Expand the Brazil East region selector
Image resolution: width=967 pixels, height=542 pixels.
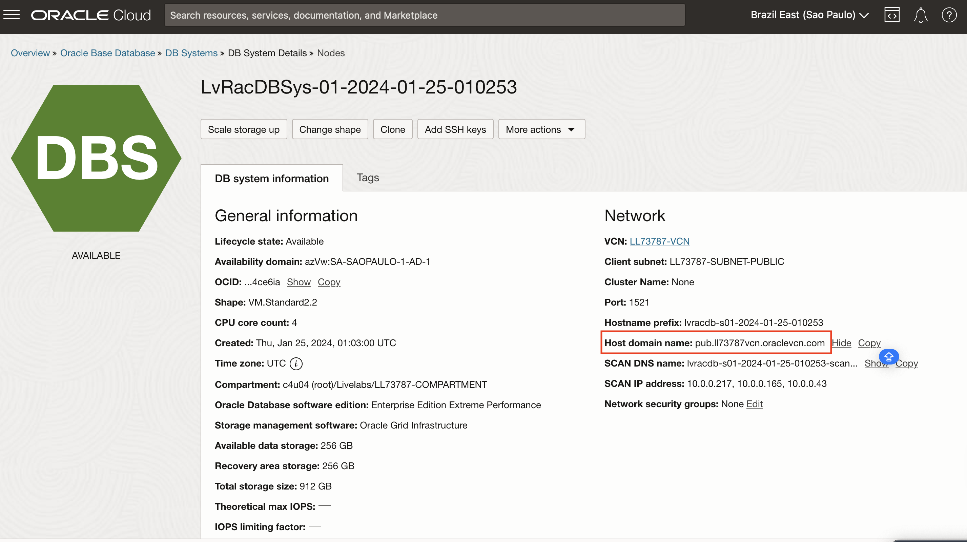[809, 15]
